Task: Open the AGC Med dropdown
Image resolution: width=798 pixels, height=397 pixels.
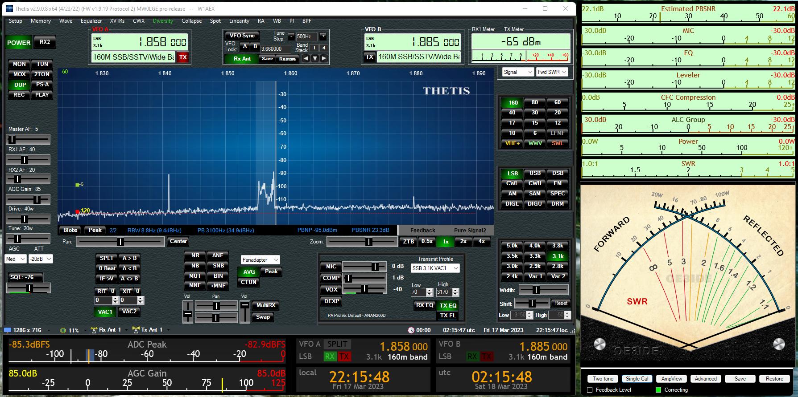Action: (16, 259)
